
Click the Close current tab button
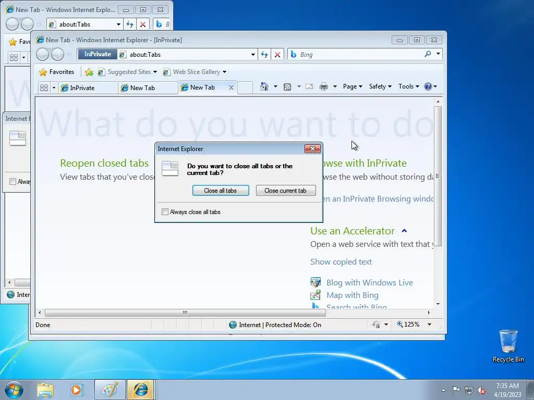pyautogui.click(x=285, y=191)
